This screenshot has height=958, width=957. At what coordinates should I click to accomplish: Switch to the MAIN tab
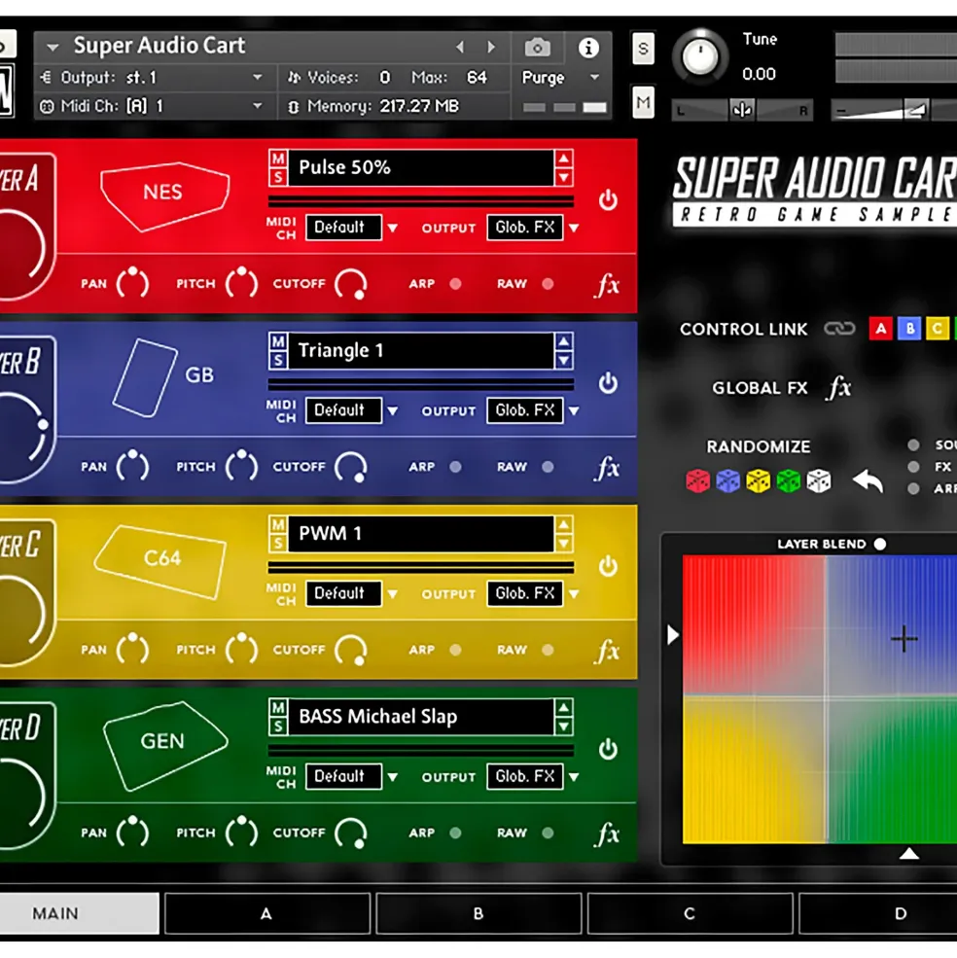click(x=80, y=914)
